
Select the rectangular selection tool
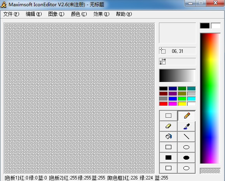click(x=168, y=116)
